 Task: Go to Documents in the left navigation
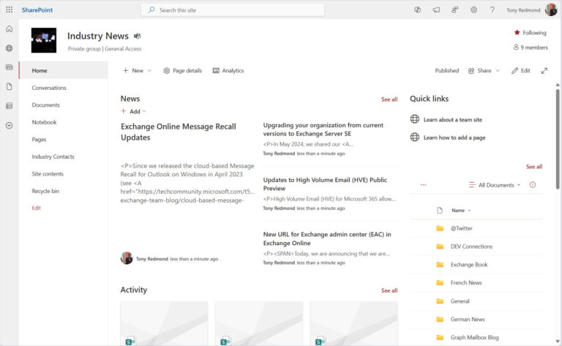point(45,105)
